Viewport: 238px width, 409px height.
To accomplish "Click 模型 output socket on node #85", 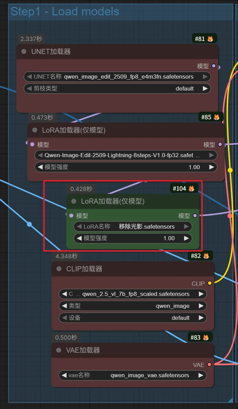I will tap(220, 144).
